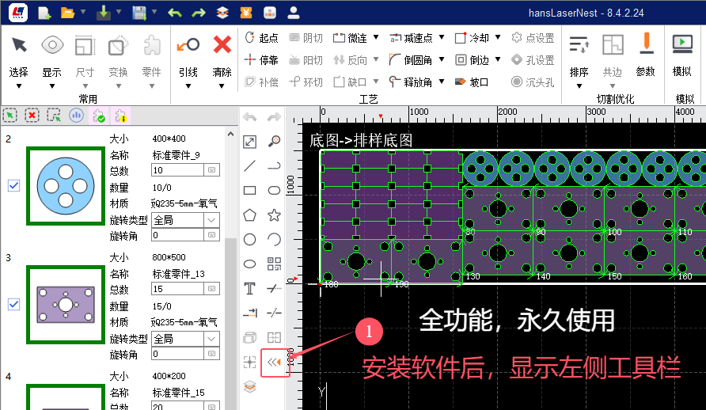Expand the 倒圆角 dropdown arrow
The width and height of the screenshot is (706, 410).
[x=442, y=59]
